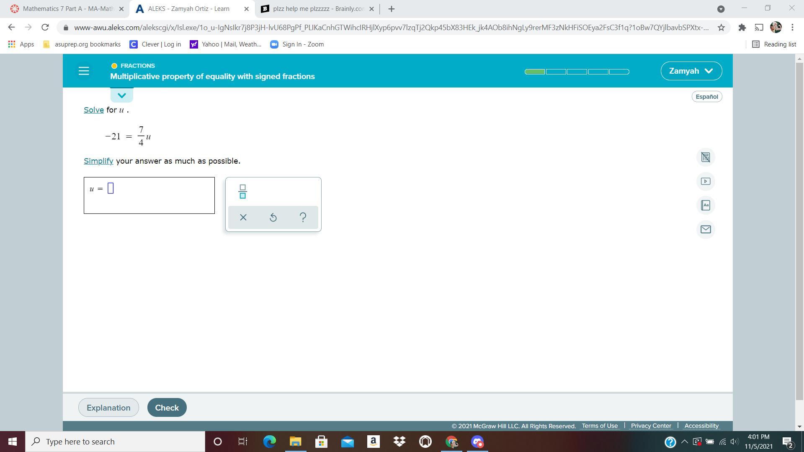Click the Explanation button

[x=108, y=408]
